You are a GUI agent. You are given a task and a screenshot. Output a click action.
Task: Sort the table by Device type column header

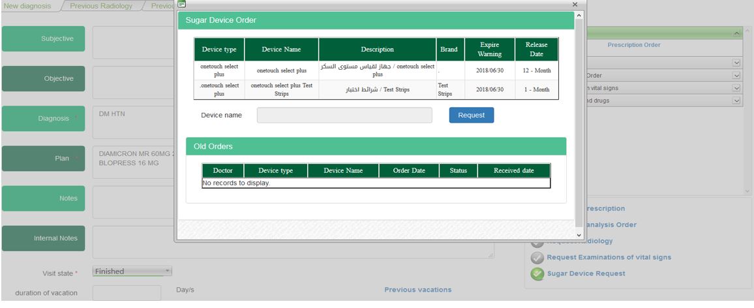219,50
